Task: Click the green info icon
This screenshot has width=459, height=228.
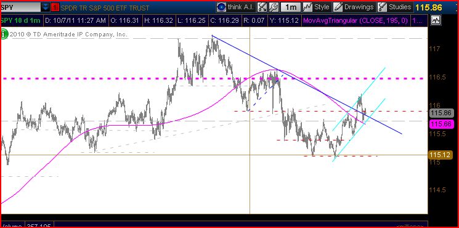Action: tap(4, 34)
